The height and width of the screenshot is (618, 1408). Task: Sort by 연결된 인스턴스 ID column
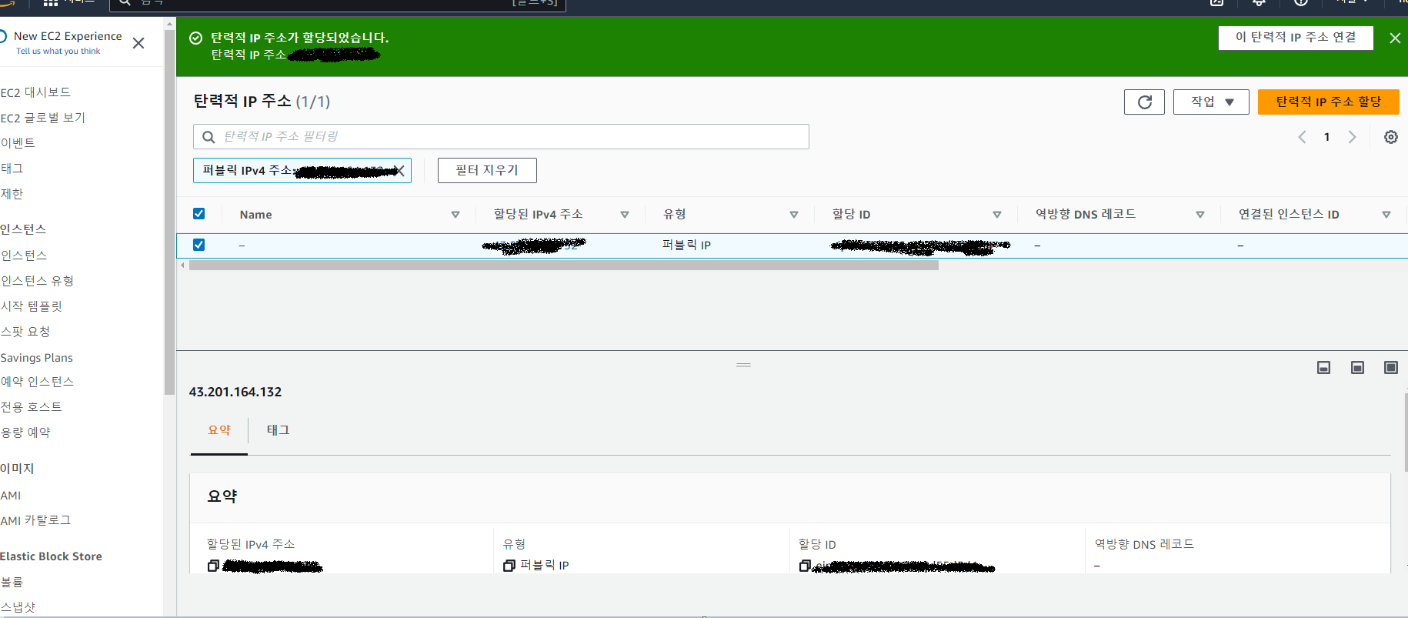(1386, 215)
